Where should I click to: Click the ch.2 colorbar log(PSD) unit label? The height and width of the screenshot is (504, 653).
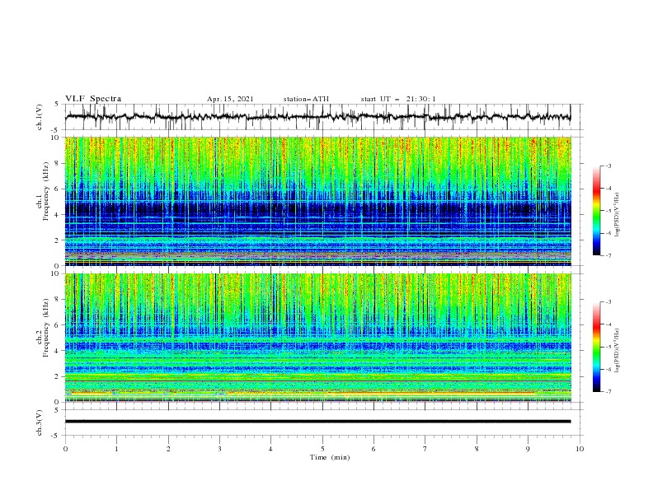[x=618, y=350]
